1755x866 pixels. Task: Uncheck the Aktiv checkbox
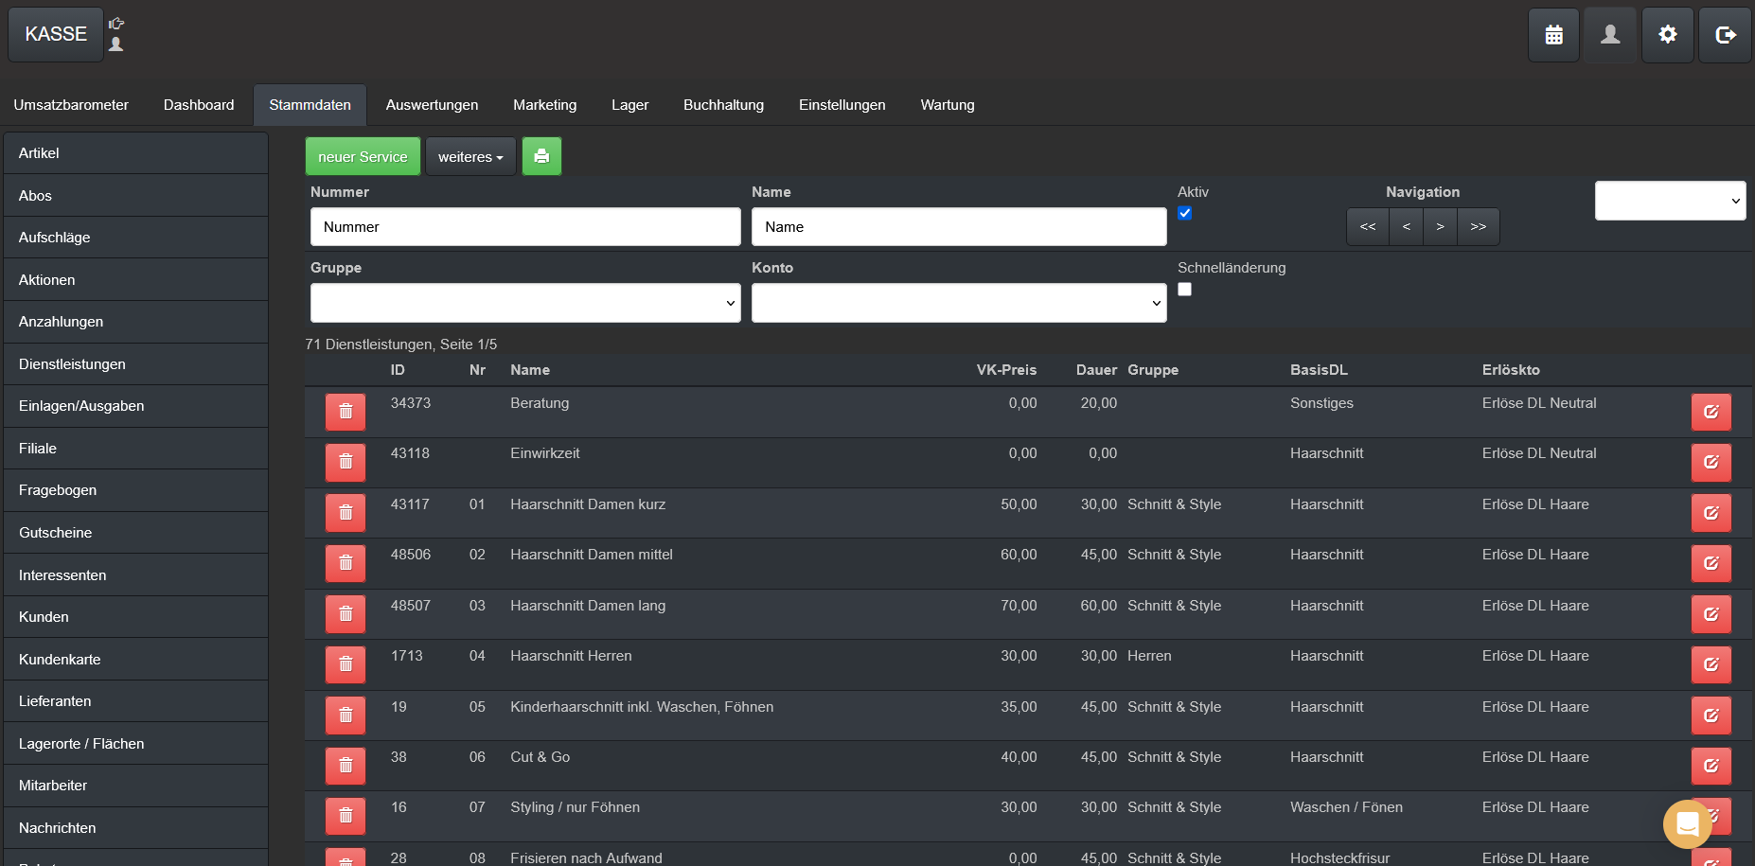point(1185,213)
